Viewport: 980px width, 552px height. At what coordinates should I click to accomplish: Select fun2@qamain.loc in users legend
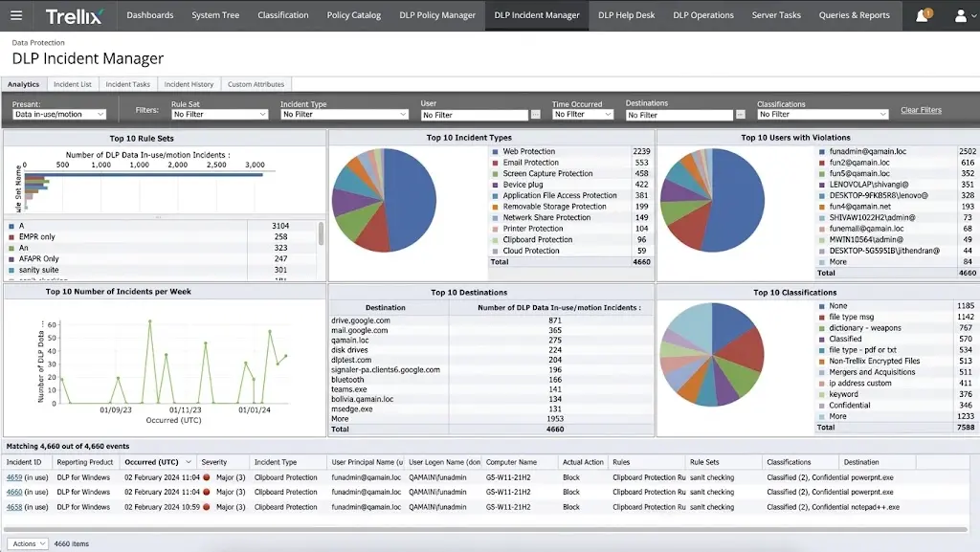pos(859,163)
